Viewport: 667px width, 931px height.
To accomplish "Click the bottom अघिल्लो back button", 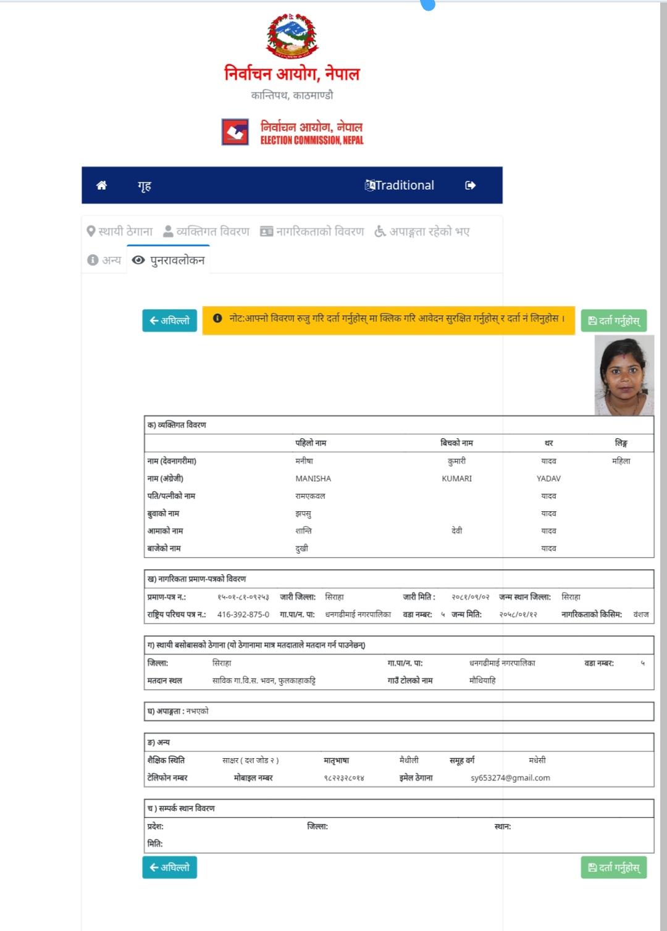I will click(170, 867).
